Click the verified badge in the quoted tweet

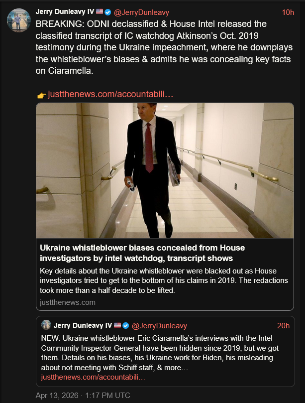tap(126, 325)
